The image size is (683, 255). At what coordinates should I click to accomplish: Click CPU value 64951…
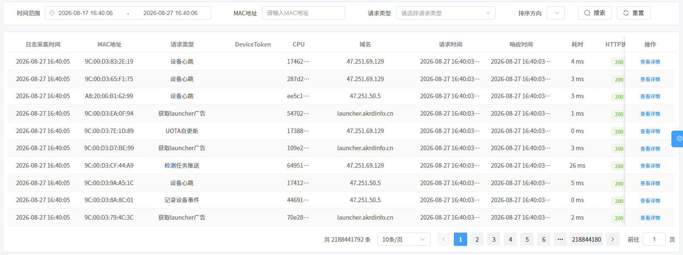coord(298,165)
